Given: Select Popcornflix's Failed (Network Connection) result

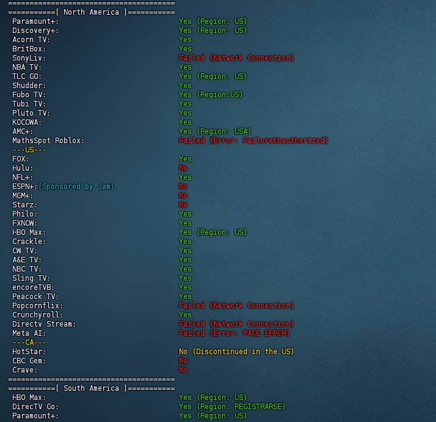Looking at the screenshot, I should click(x=236, y=306).
